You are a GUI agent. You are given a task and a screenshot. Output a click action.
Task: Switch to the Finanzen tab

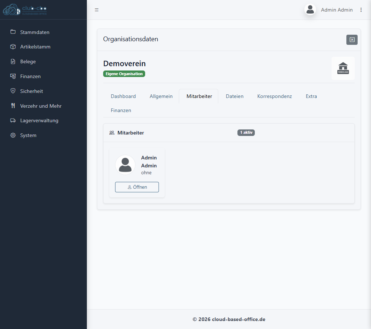[x=121, y=110]
